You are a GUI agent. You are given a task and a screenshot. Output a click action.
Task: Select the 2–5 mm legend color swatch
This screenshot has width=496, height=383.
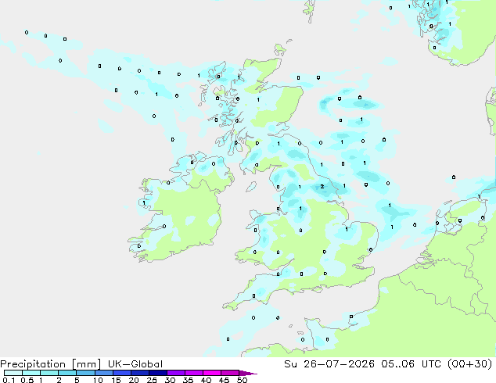67,373
